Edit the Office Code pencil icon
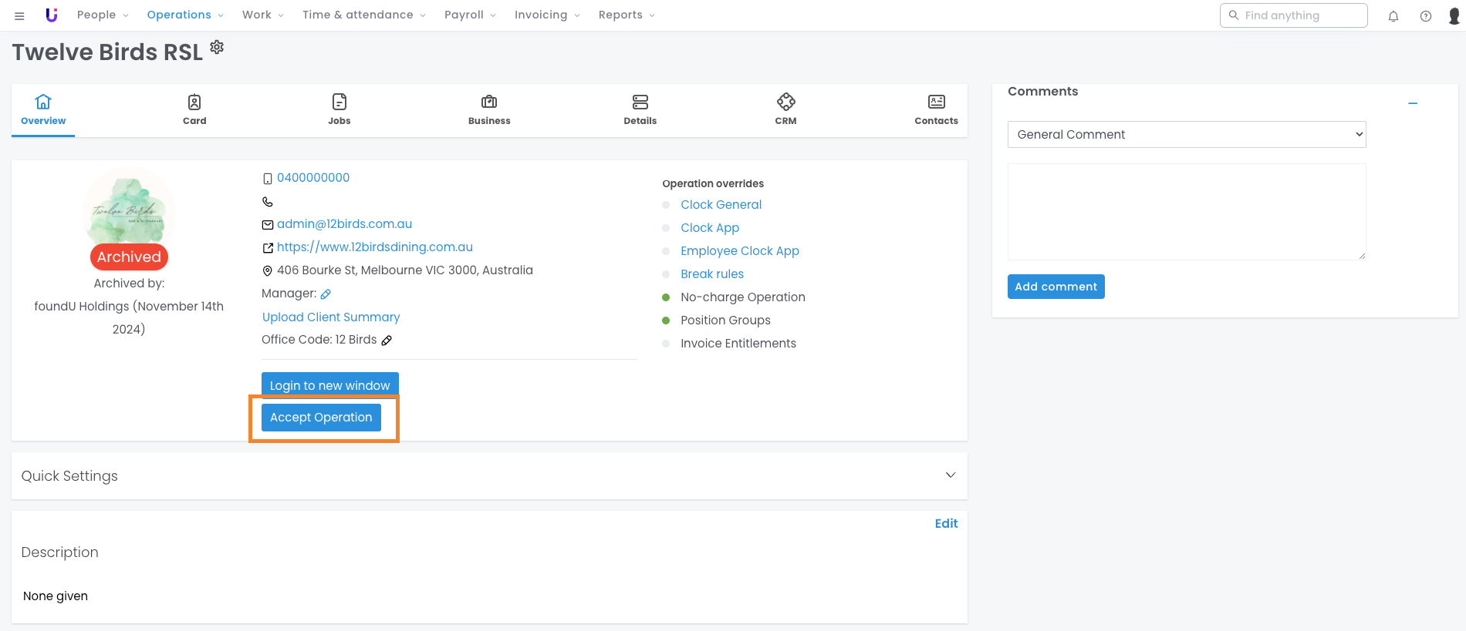This screenshot has height=631, width=1466. point(387,341)
